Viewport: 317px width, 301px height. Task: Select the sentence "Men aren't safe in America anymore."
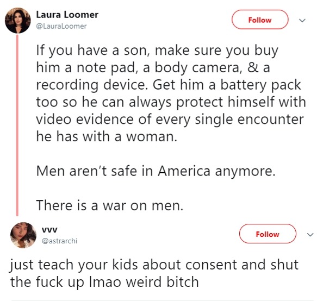coord(156,171)
